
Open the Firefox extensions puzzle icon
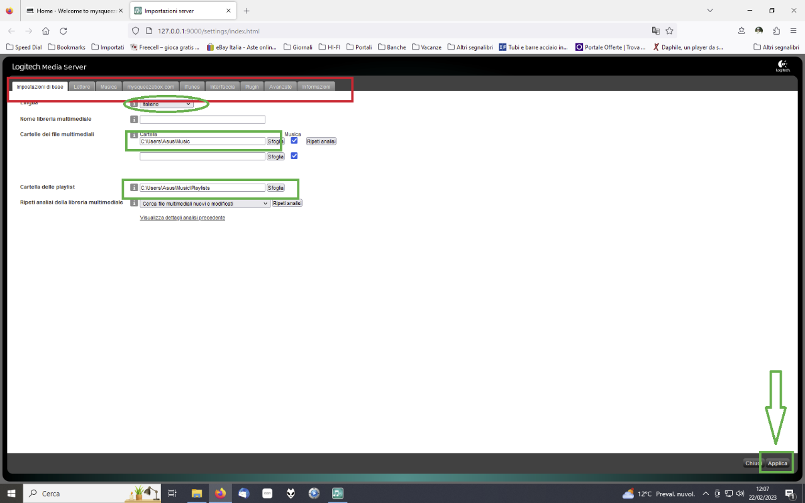(776, 31)
